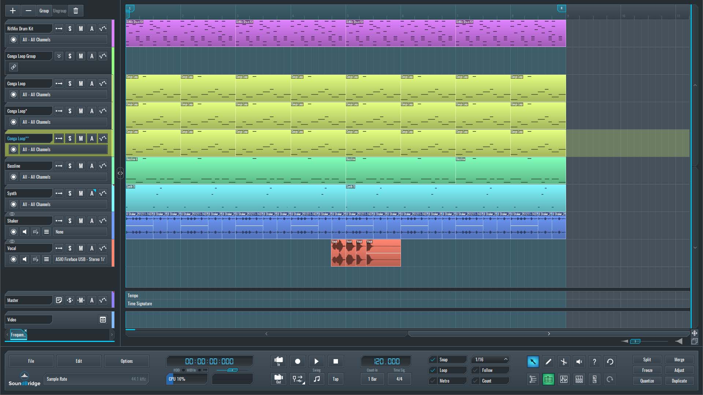The width and height of the screenshot is (703, 395).
Task: Click the Record button
Action: 298,361
